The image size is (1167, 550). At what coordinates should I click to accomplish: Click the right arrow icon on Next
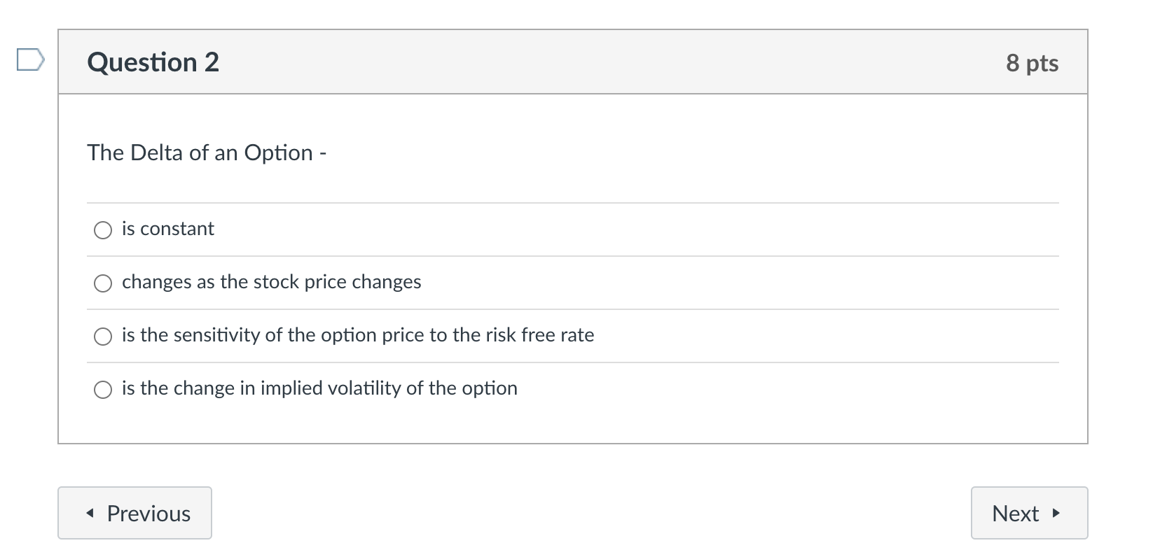coord(1056,514)
